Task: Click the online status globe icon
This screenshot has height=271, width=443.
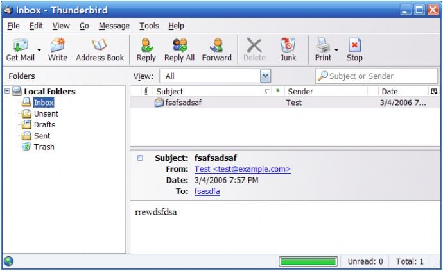Action: 8,261
